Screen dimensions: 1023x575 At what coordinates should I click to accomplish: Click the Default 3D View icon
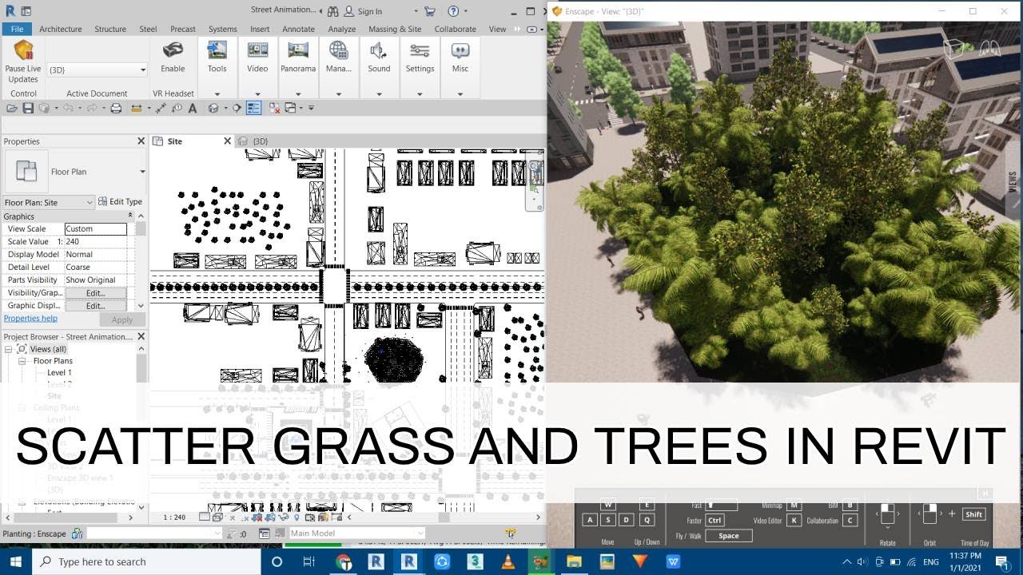[213, 108]
